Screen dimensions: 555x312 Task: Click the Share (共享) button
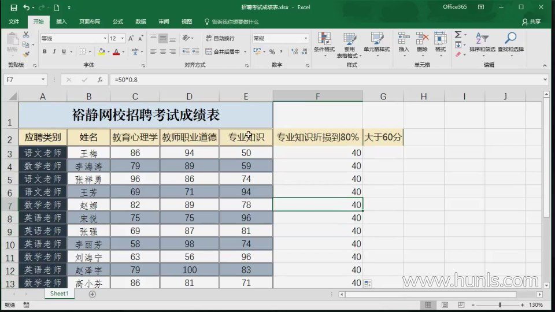[x=531, y=21]
